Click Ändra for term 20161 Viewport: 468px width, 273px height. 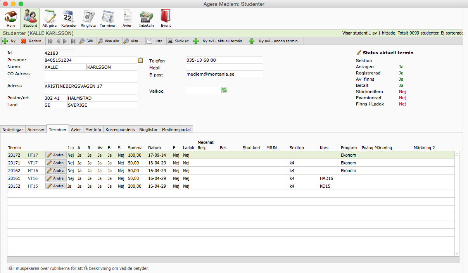coord(55,178)
